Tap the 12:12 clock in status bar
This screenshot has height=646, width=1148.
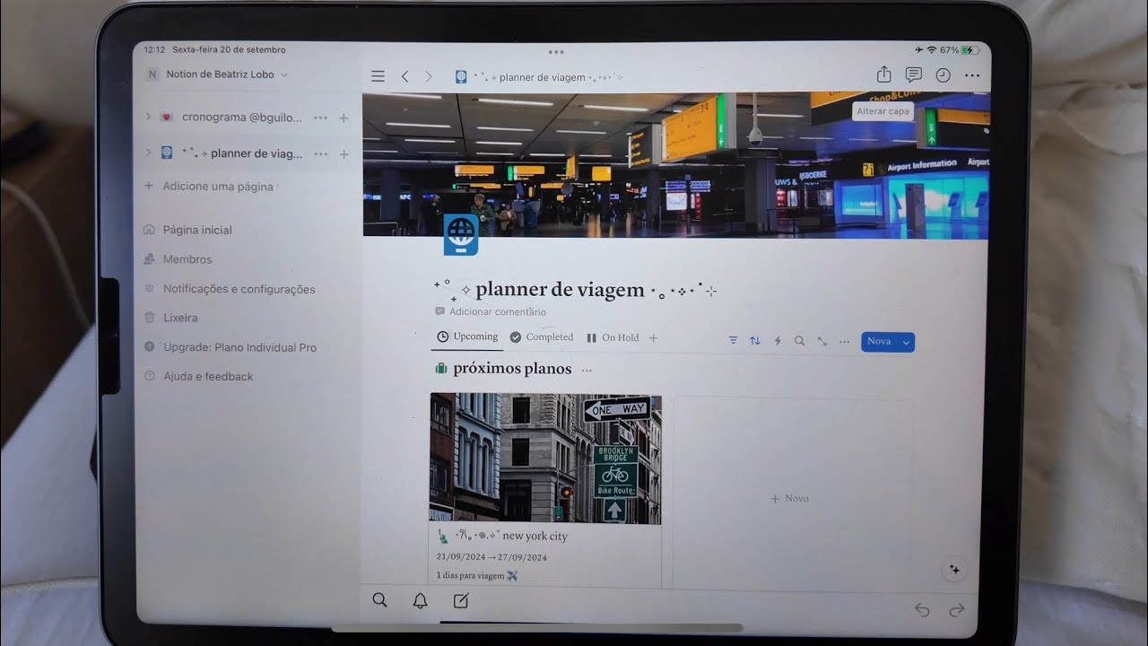point(154,50)
